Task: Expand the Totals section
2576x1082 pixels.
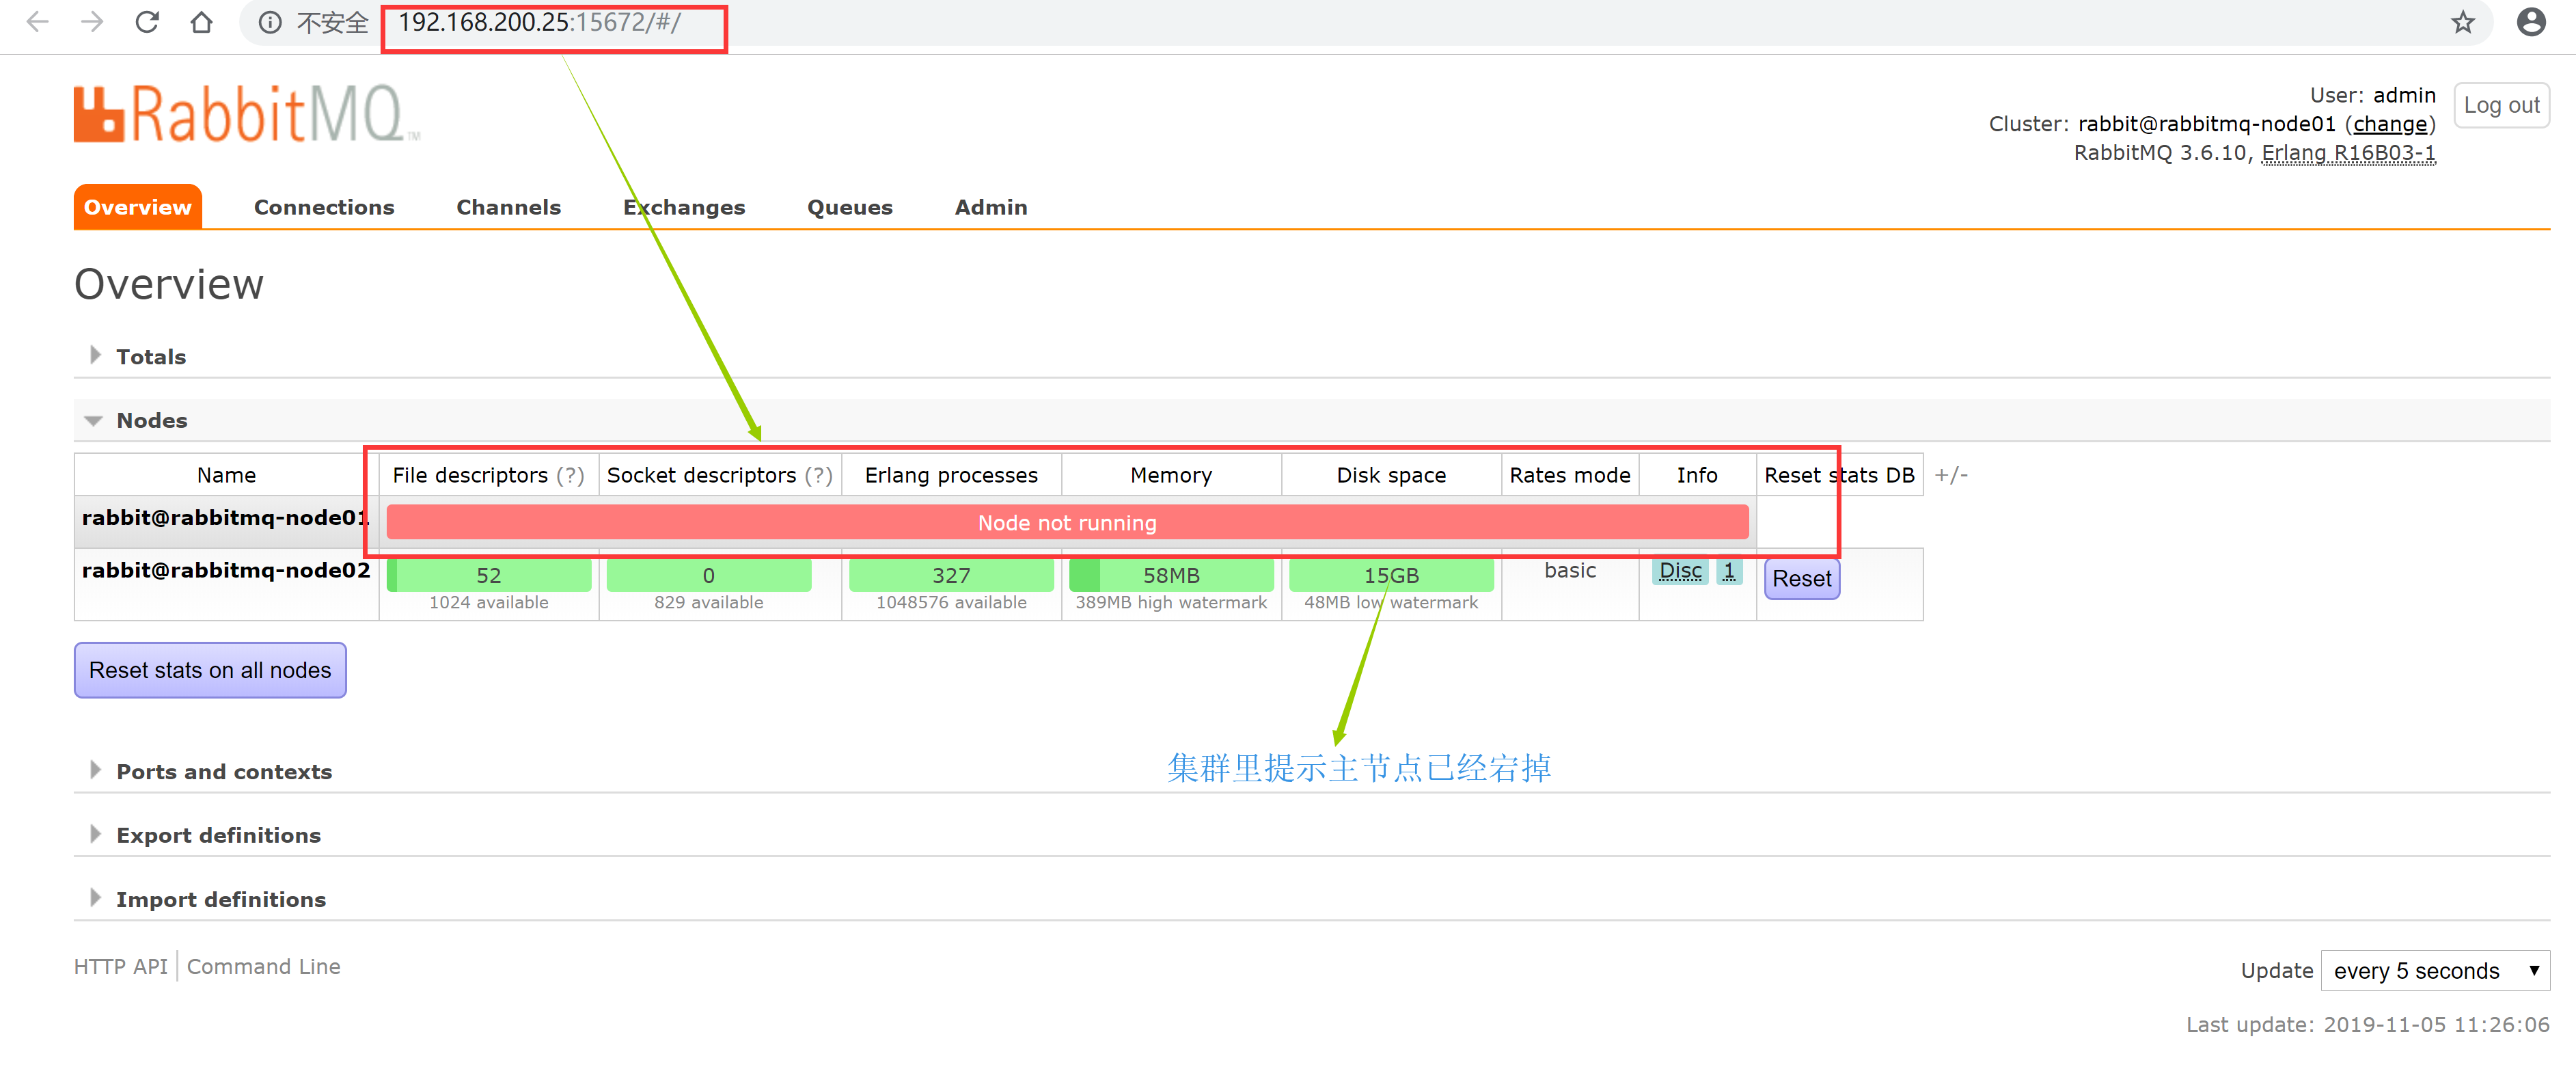Action: tap(150, 357)
